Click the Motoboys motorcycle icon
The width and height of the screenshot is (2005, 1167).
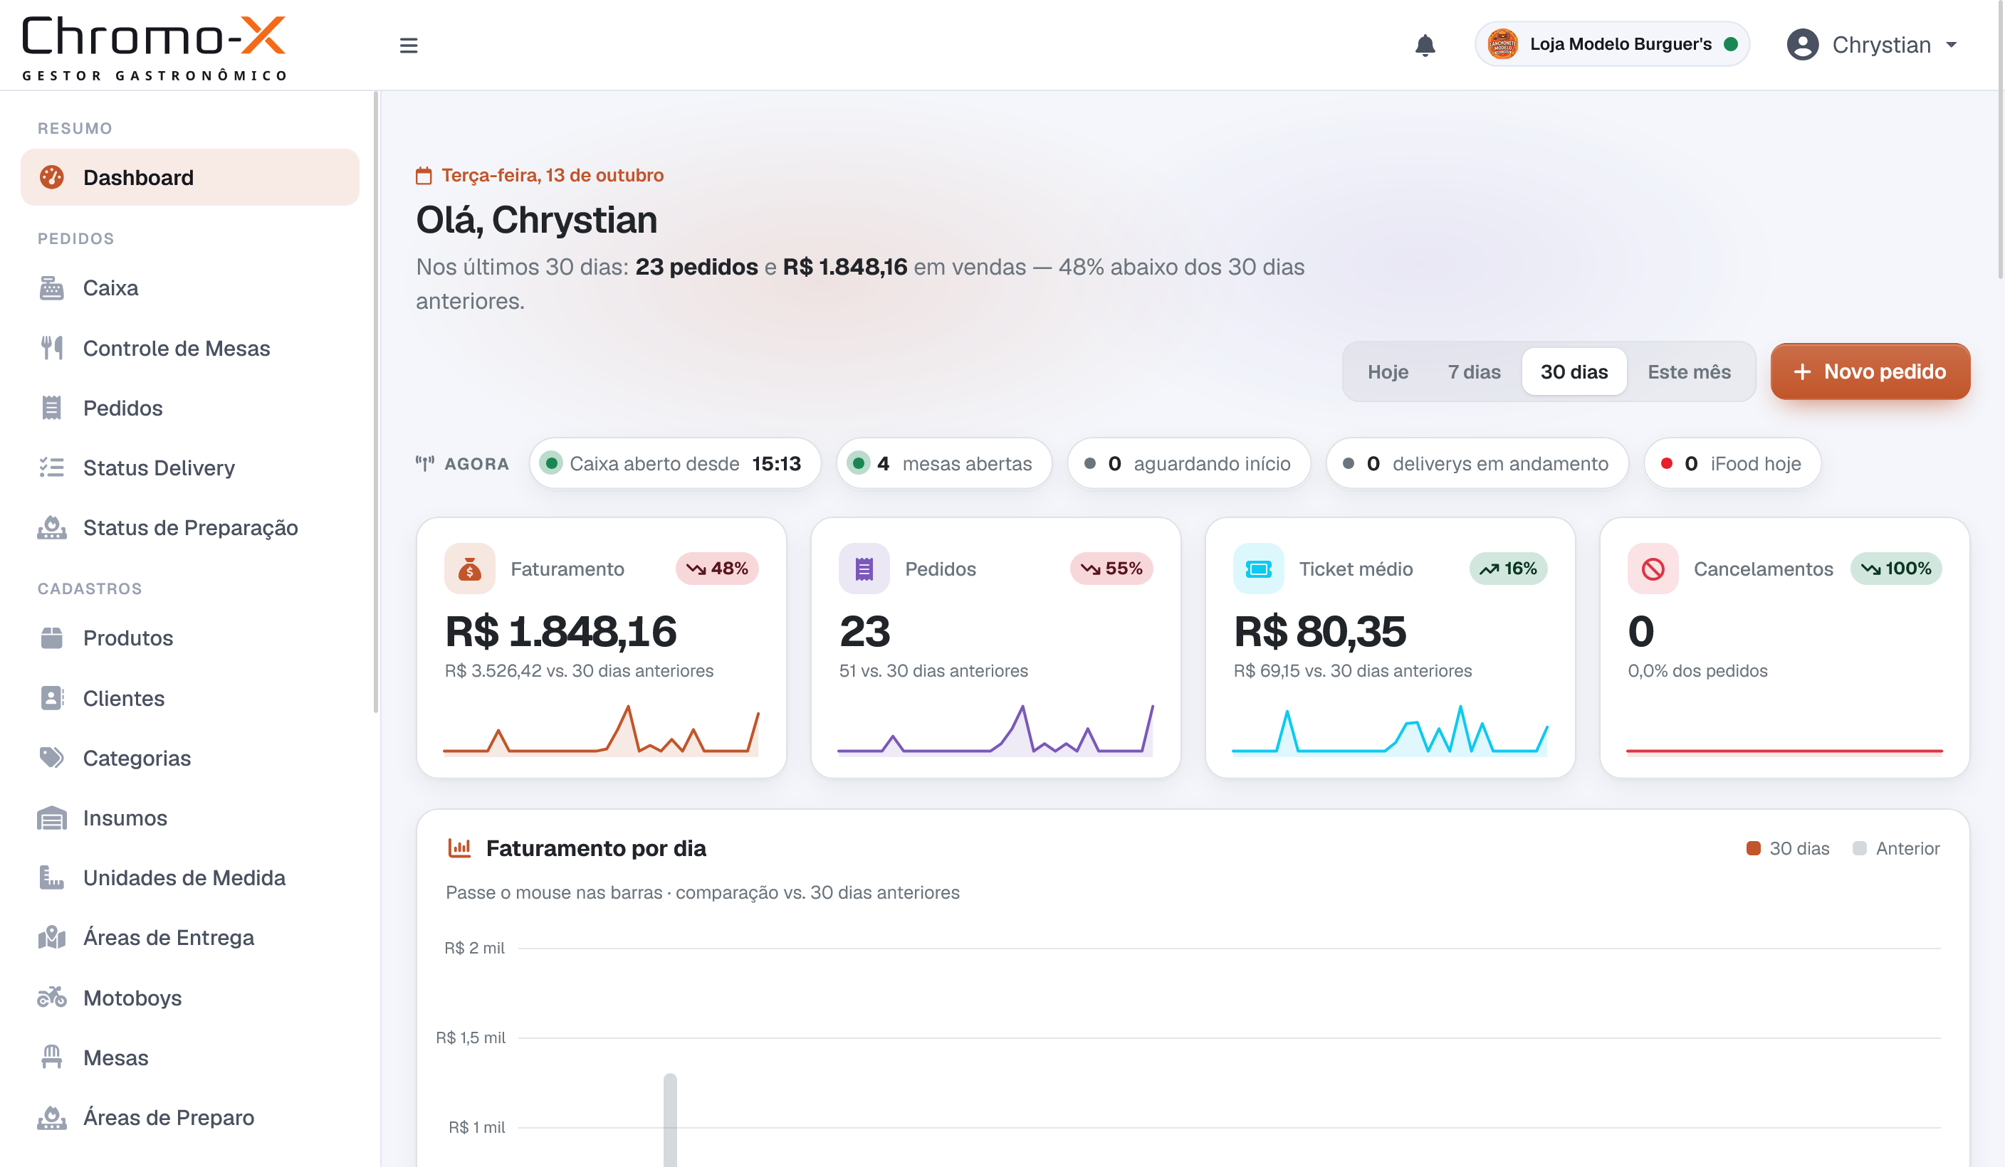click(52, 997)
